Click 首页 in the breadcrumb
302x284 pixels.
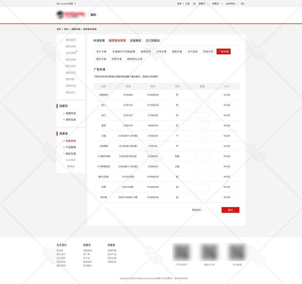[59, 29]
